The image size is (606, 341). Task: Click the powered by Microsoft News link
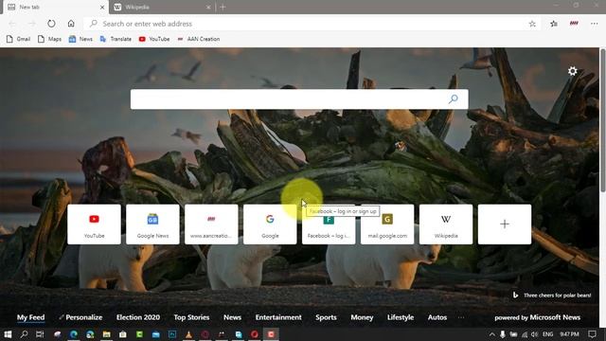[x=537, y=317]
